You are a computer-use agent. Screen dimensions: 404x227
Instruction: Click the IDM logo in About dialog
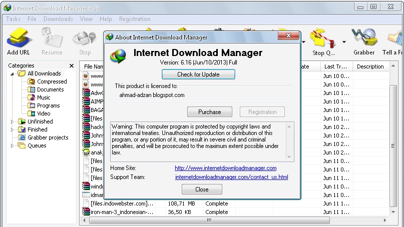tap(118, 55)
